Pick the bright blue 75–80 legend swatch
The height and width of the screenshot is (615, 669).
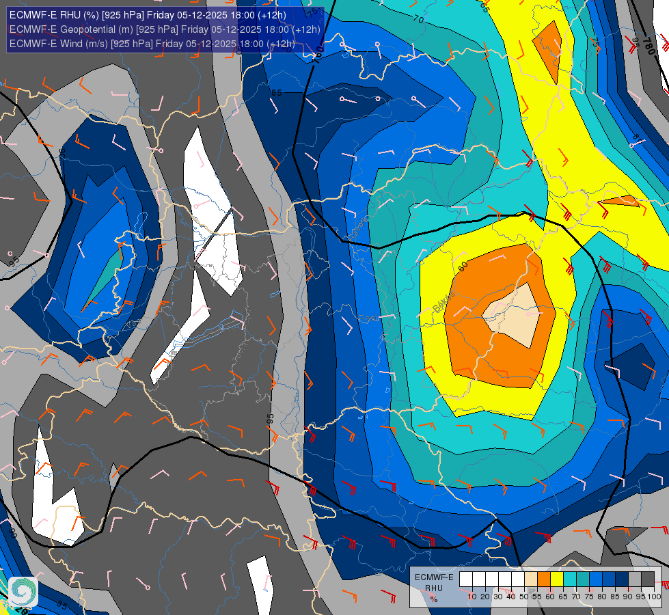(x=596, y=579)
